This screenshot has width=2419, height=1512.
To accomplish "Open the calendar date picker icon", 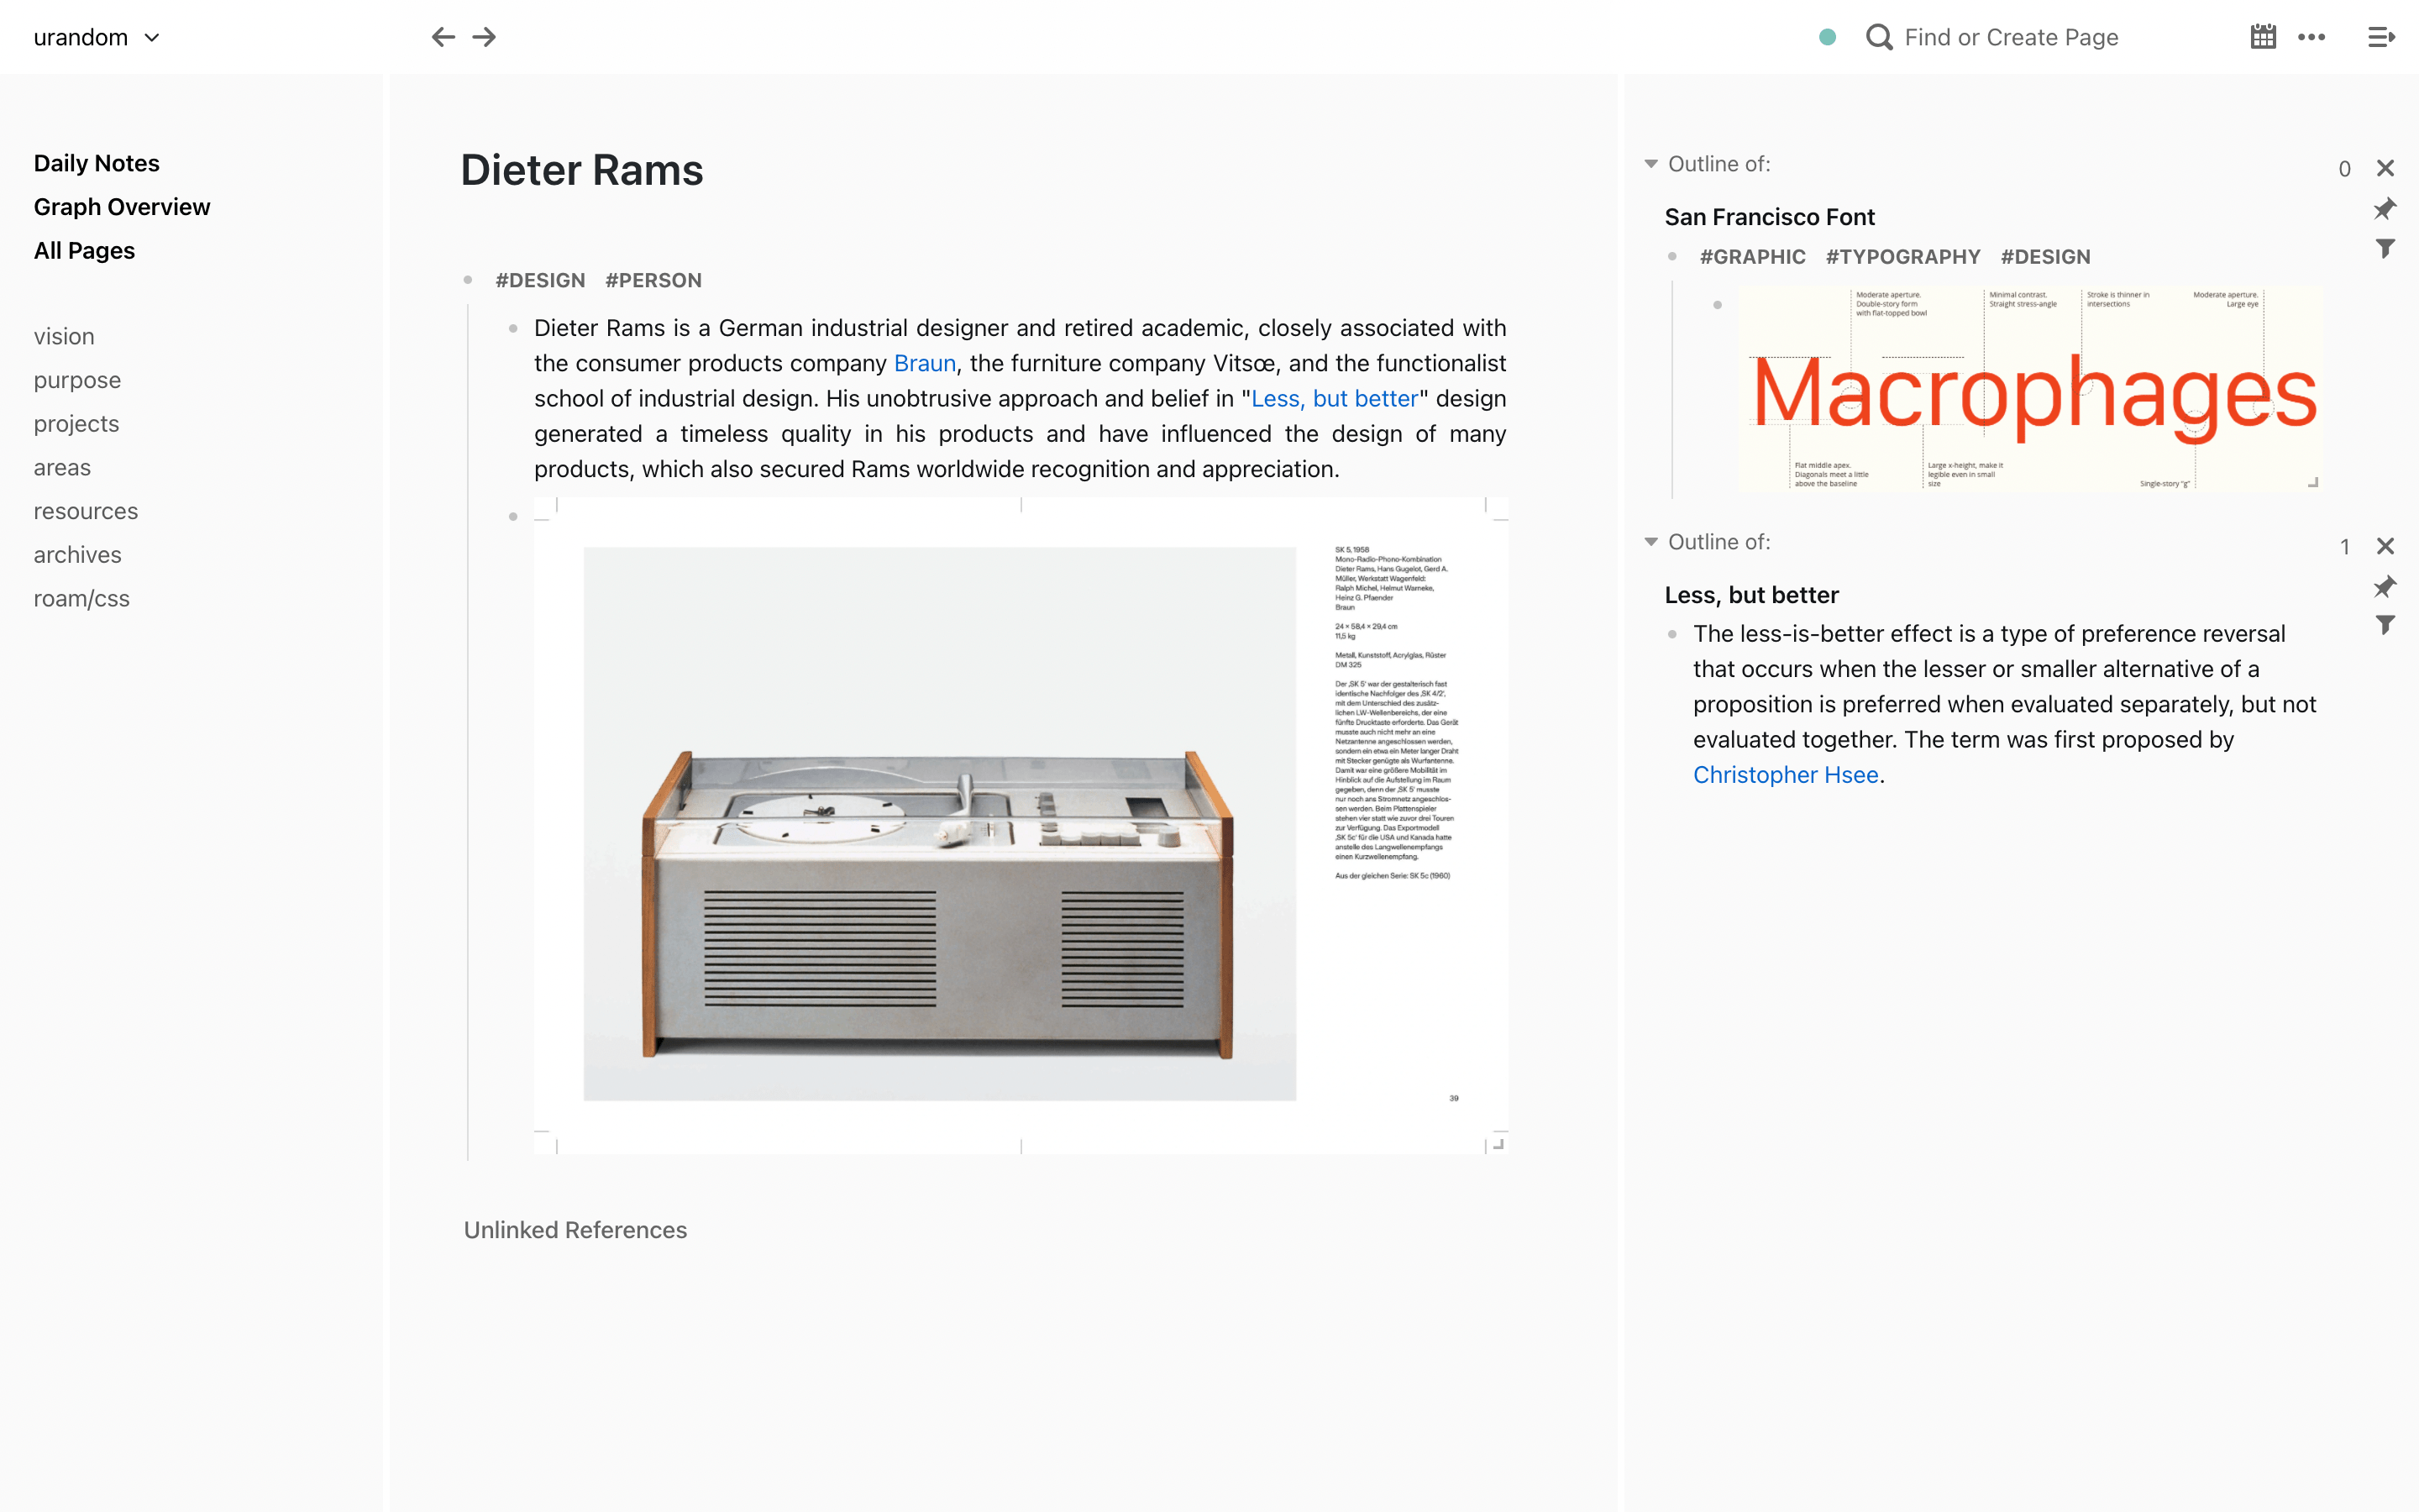I will point(2263,37).
